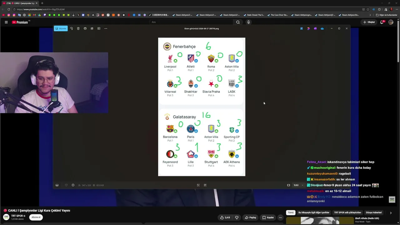Open the X bookmark icon

point(78,15)
